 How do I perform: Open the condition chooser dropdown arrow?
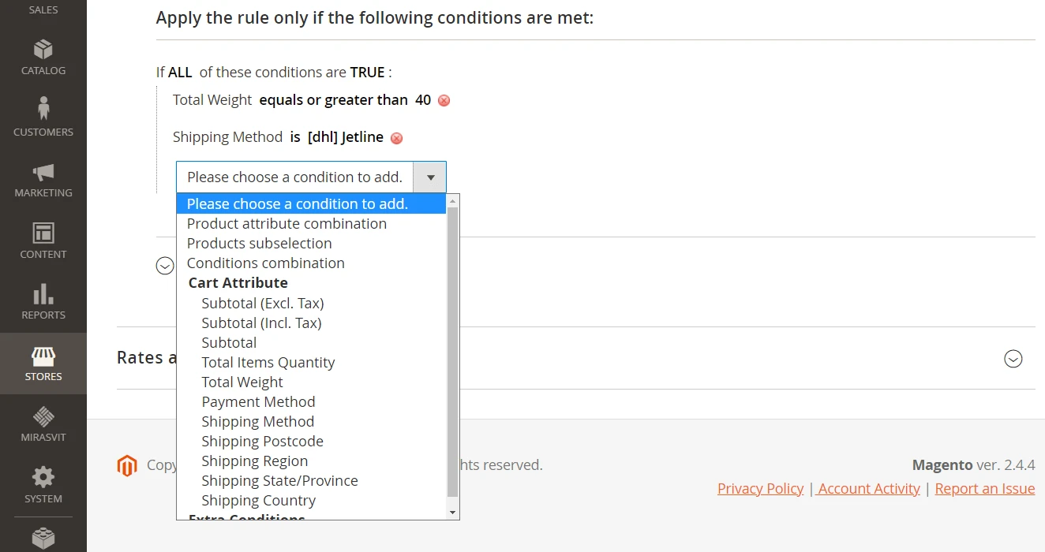click(x=430, y=177)
